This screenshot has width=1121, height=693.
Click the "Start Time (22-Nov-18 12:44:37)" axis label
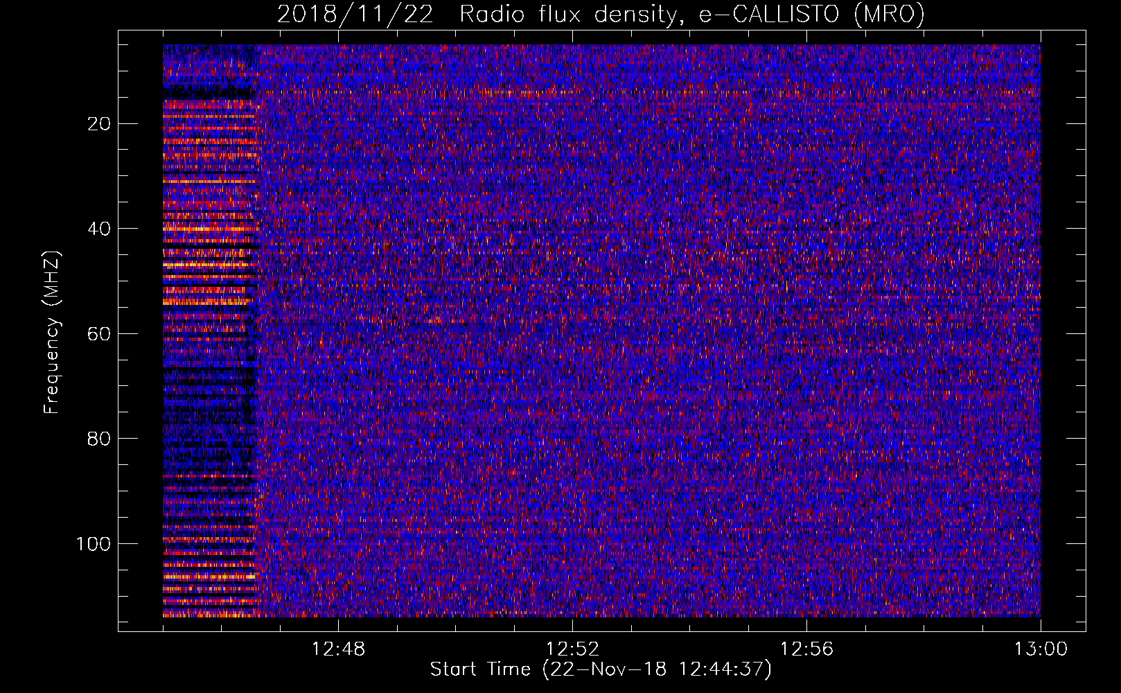coord(601,669)
